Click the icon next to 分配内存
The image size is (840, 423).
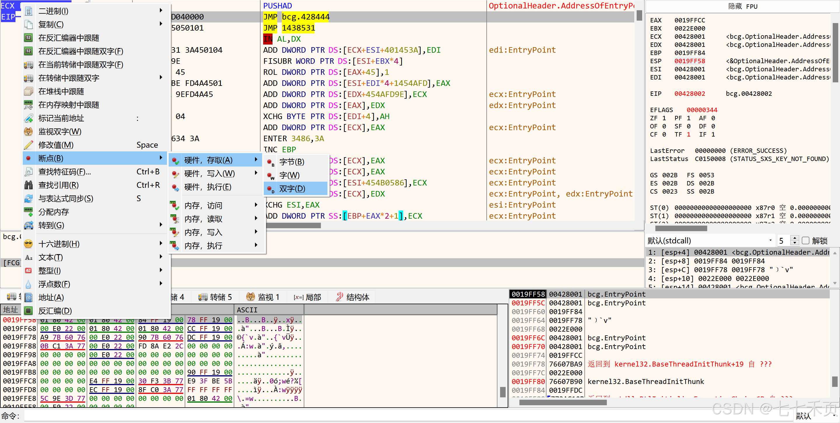pyautogui.click(x=29, y=212)
